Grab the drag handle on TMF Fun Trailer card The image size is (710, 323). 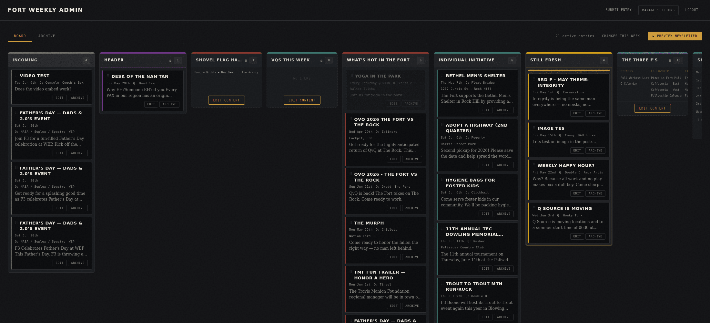(350, 272)
